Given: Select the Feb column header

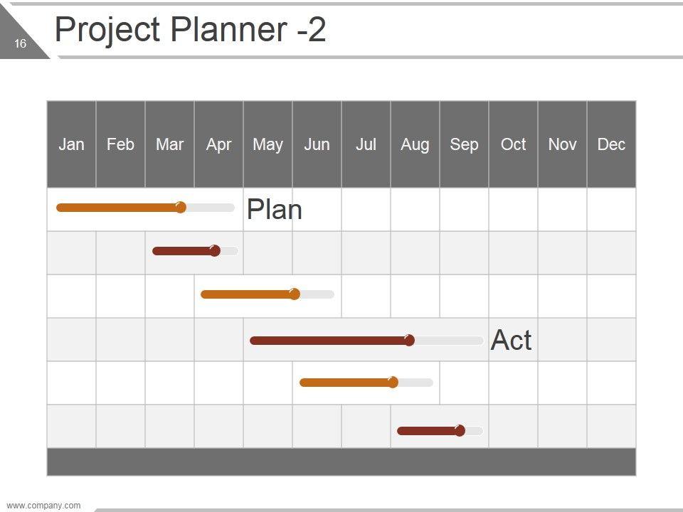Looking at the screenshot, I should [120, 144].
